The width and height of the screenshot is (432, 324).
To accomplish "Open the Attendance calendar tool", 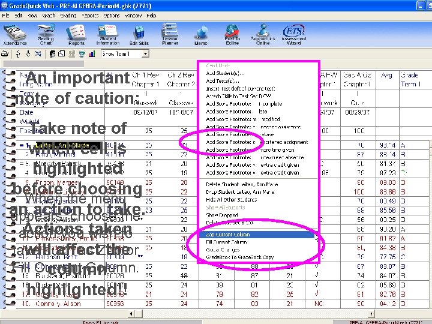I will point(15,35).
